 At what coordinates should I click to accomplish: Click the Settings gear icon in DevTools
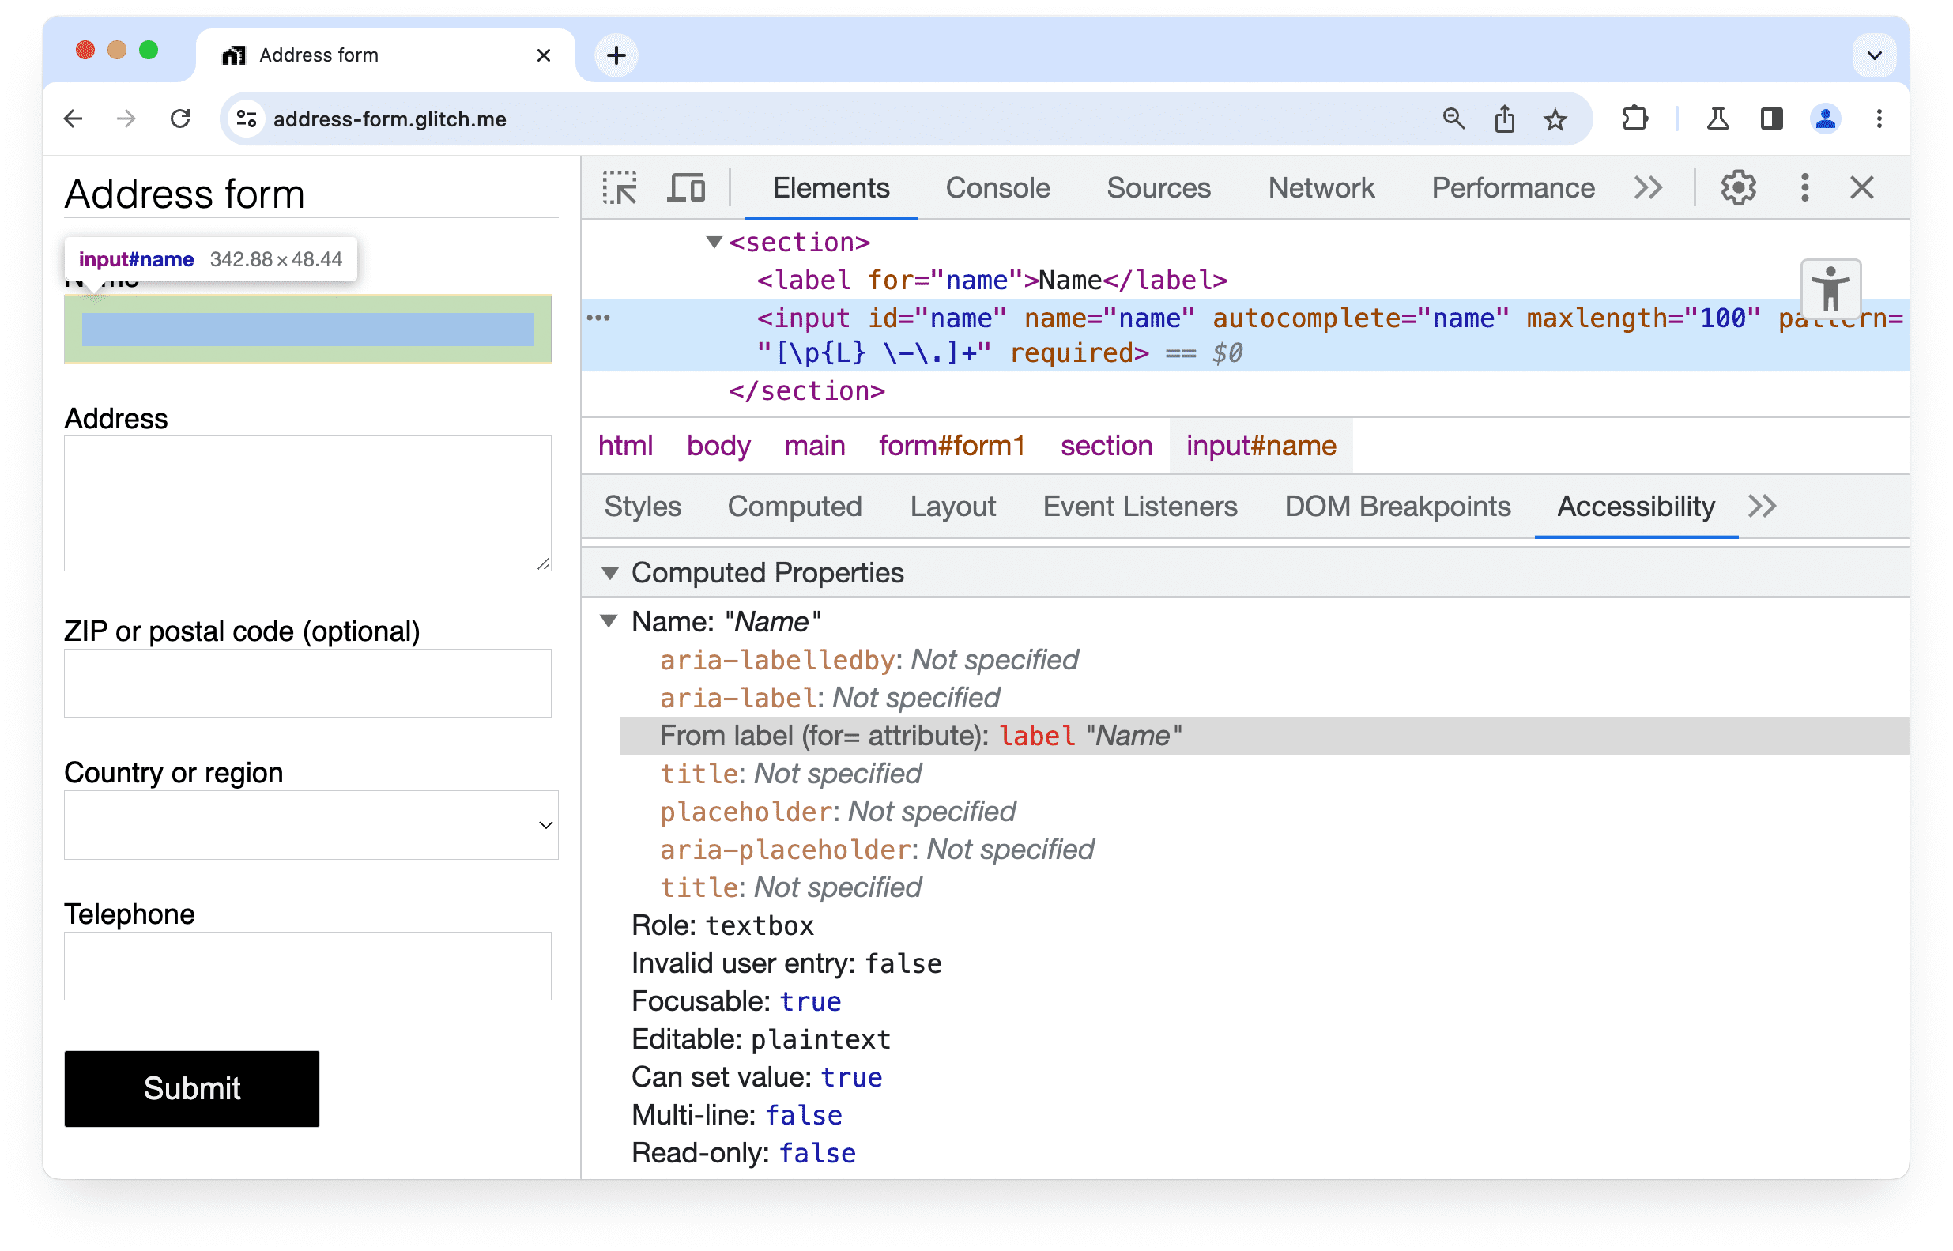coord(1740,188)
